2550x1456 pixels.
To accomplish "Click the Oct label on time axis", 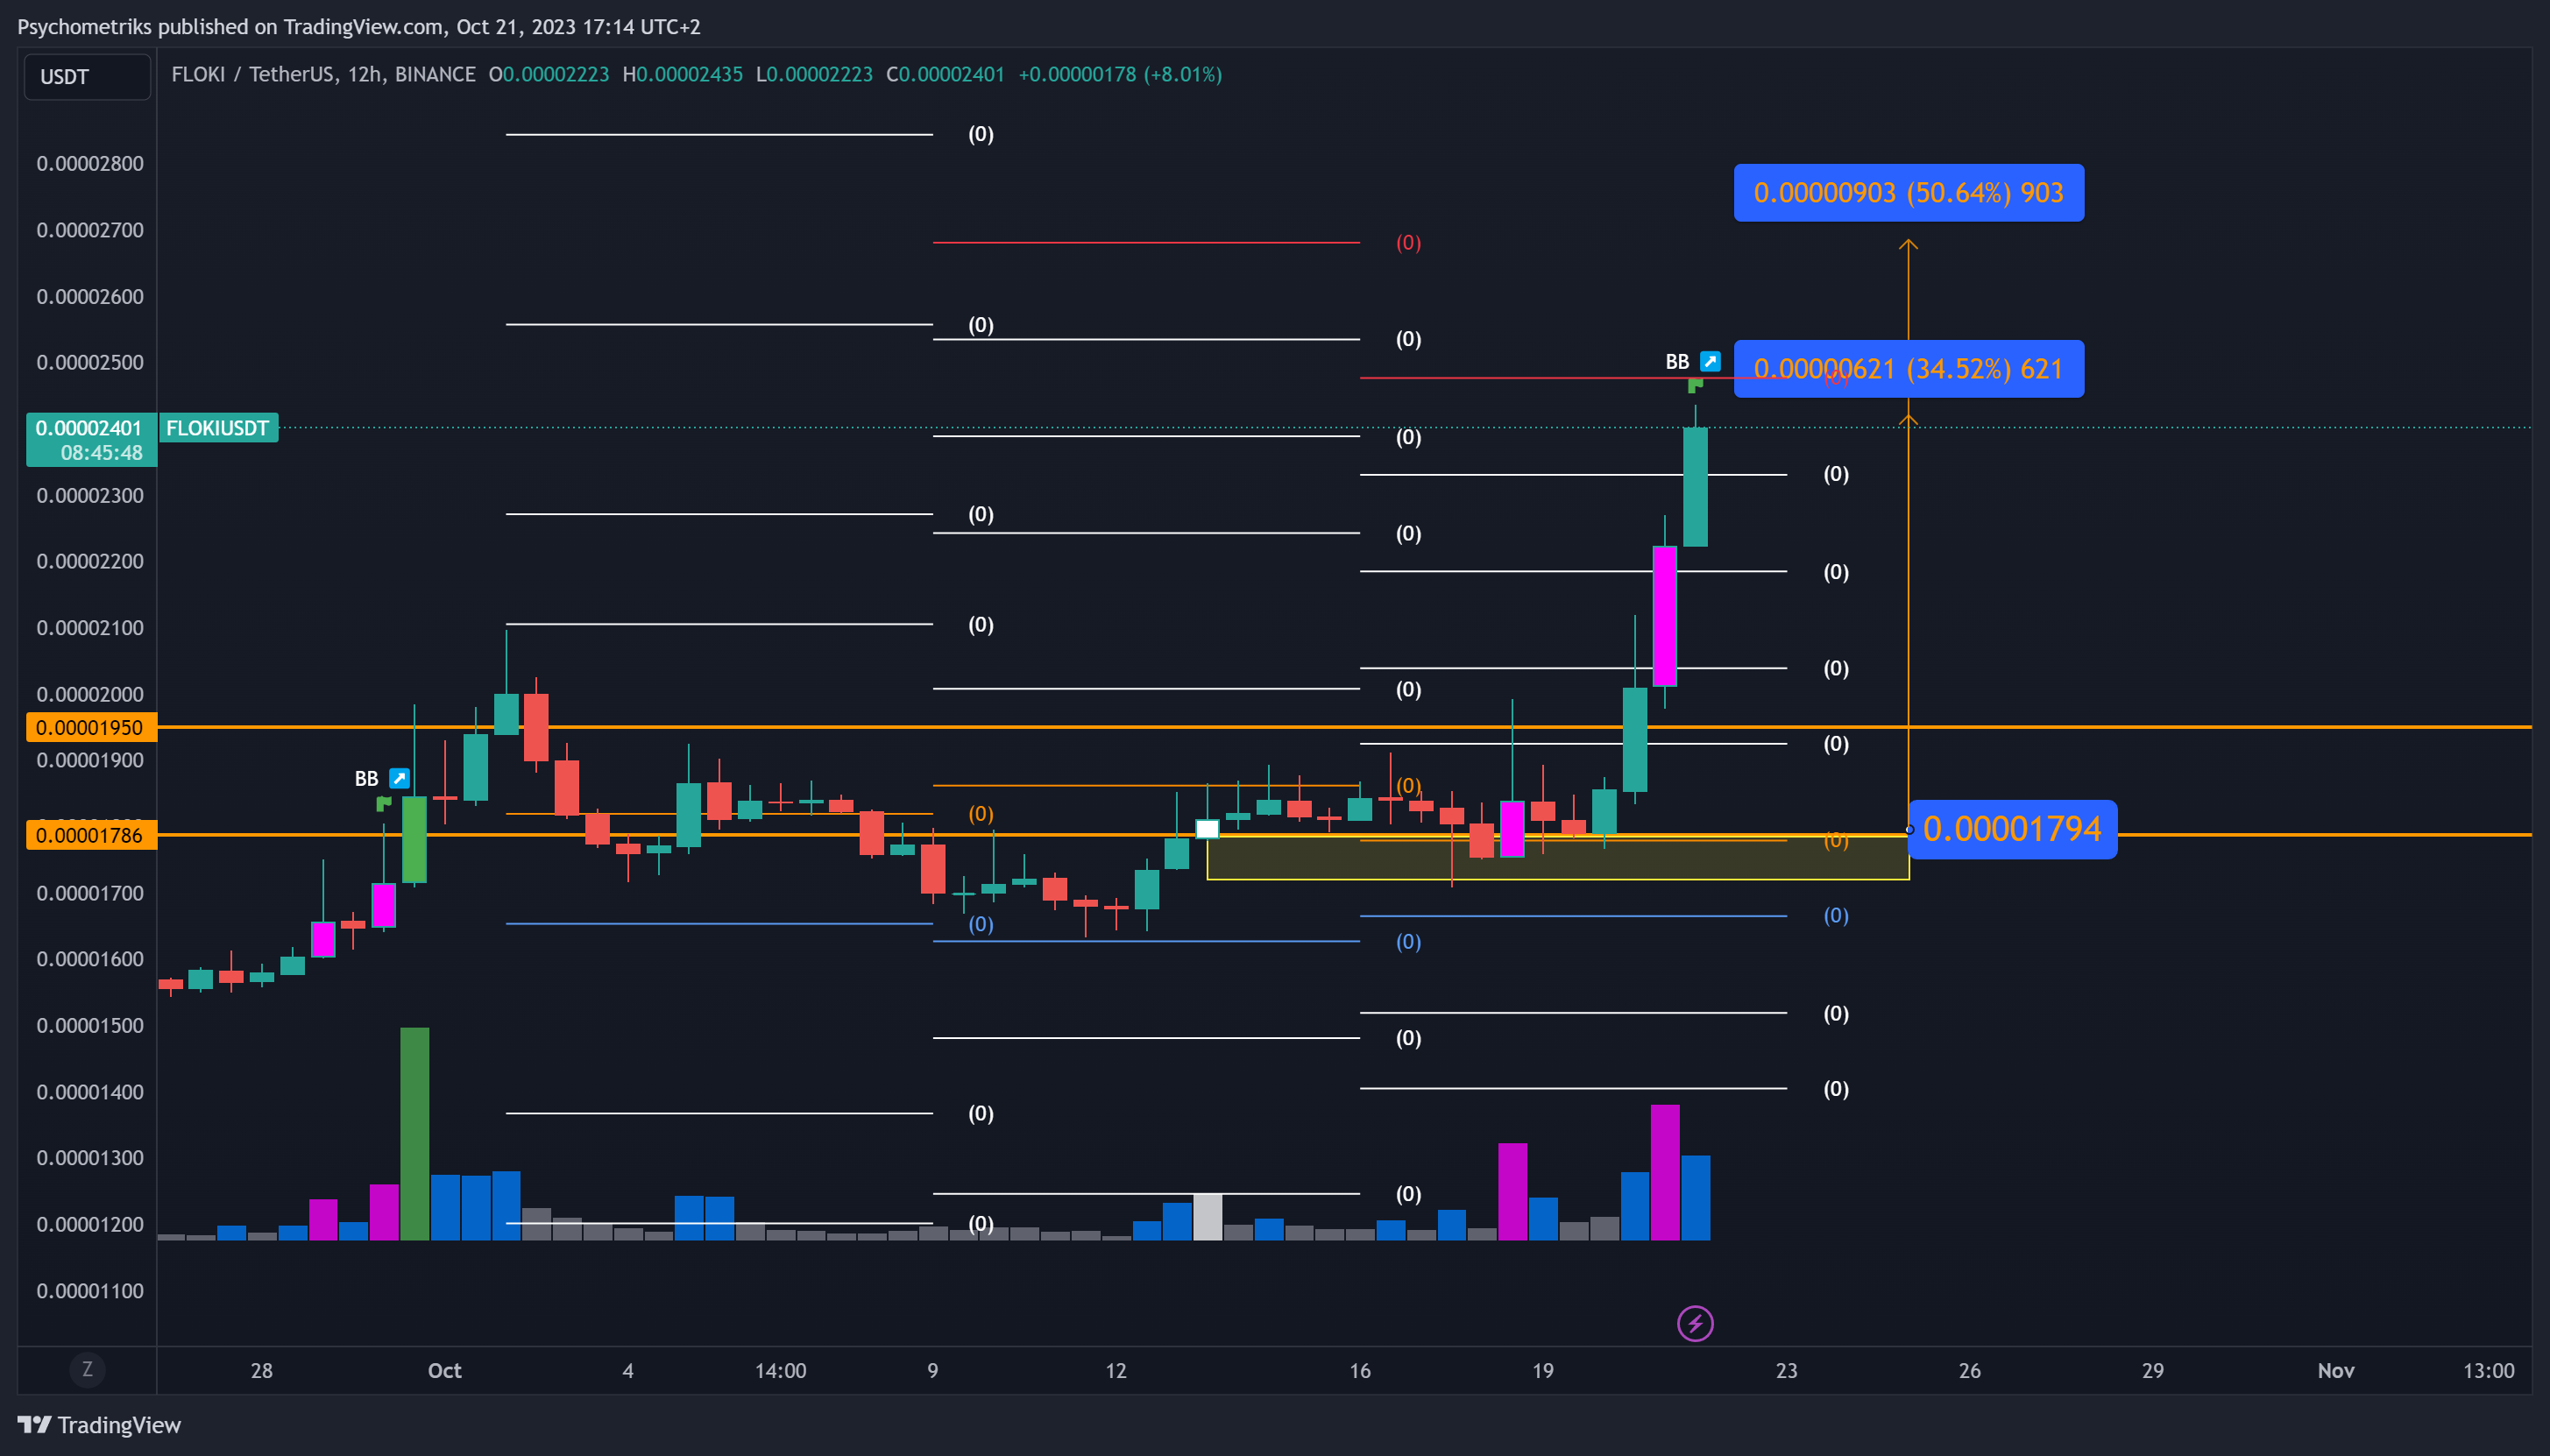I will tap(444, 1370).
